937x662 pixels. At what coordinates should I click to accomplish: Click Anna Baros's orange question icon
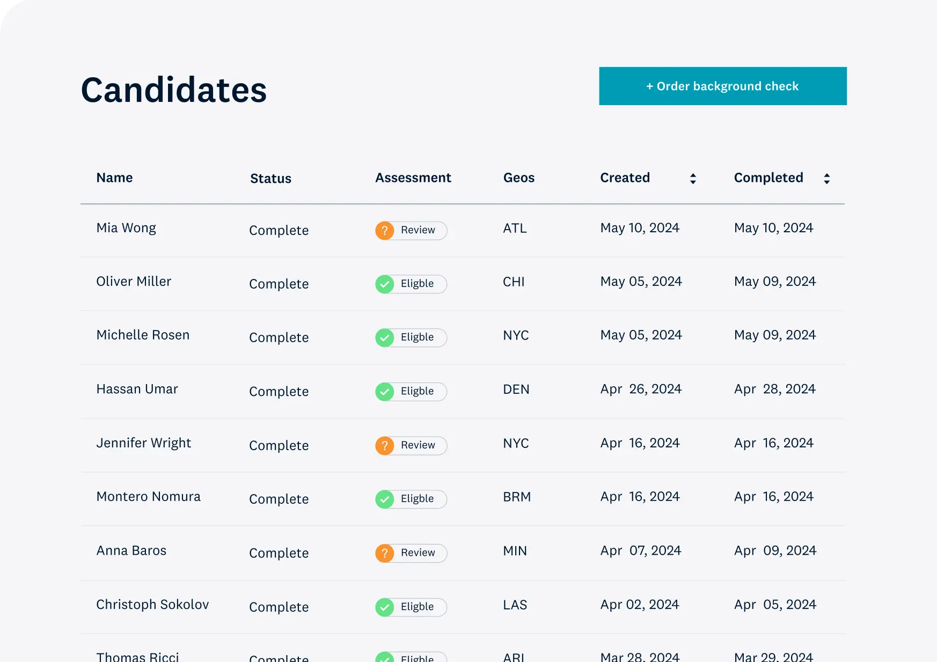coord(385,553)
